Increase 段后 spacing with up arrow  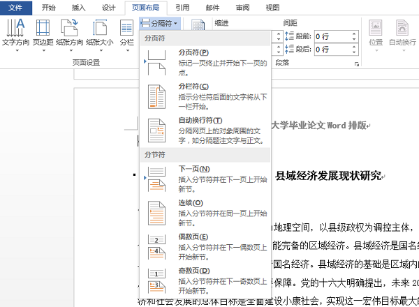pyautogui.click(x=354, y=47)
